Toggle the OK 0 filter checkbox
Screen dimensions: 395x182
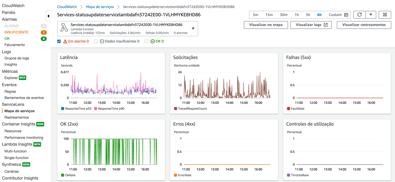coord(146,41)
